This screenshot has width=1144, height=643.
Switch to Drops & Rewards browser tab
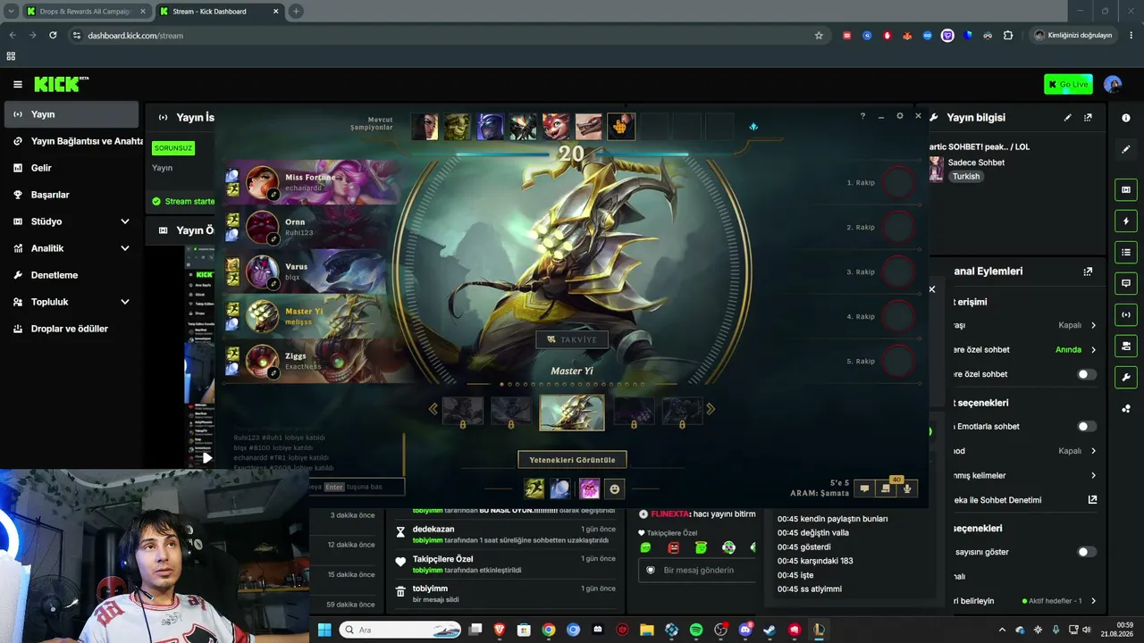pyautogui.click(x=85, y=12)
